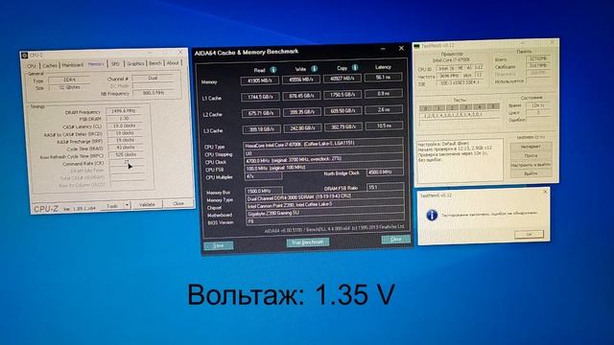Click the L3 Cache Latency 10.5 ns field
Image resolution: width=614 pixels, height=345 pixels.
(x=384, y=126)
